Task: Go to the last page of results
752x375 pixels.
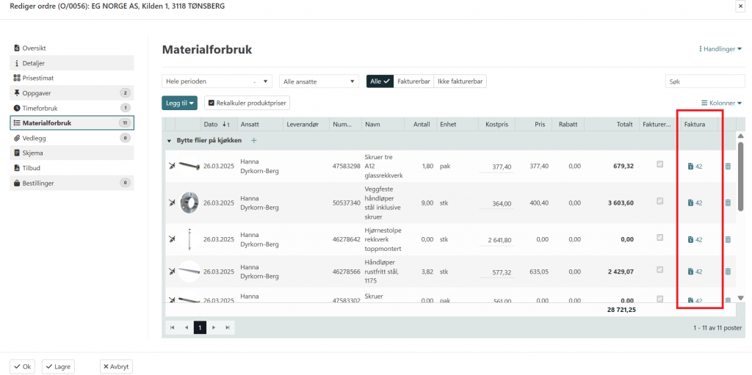Action: click(x=228, y=327)
